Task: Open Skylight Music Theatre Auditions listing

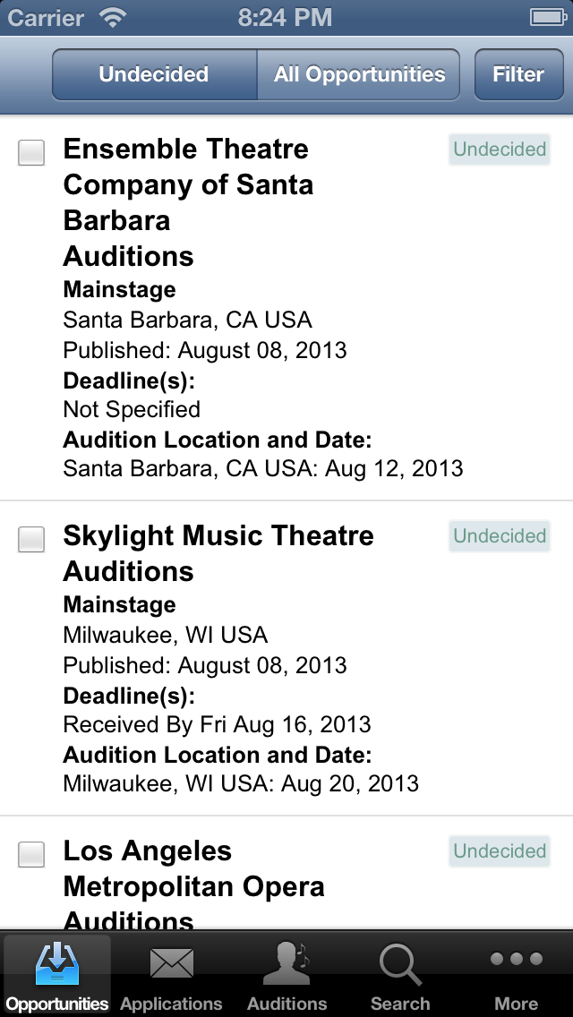Action: click(218, 553)
